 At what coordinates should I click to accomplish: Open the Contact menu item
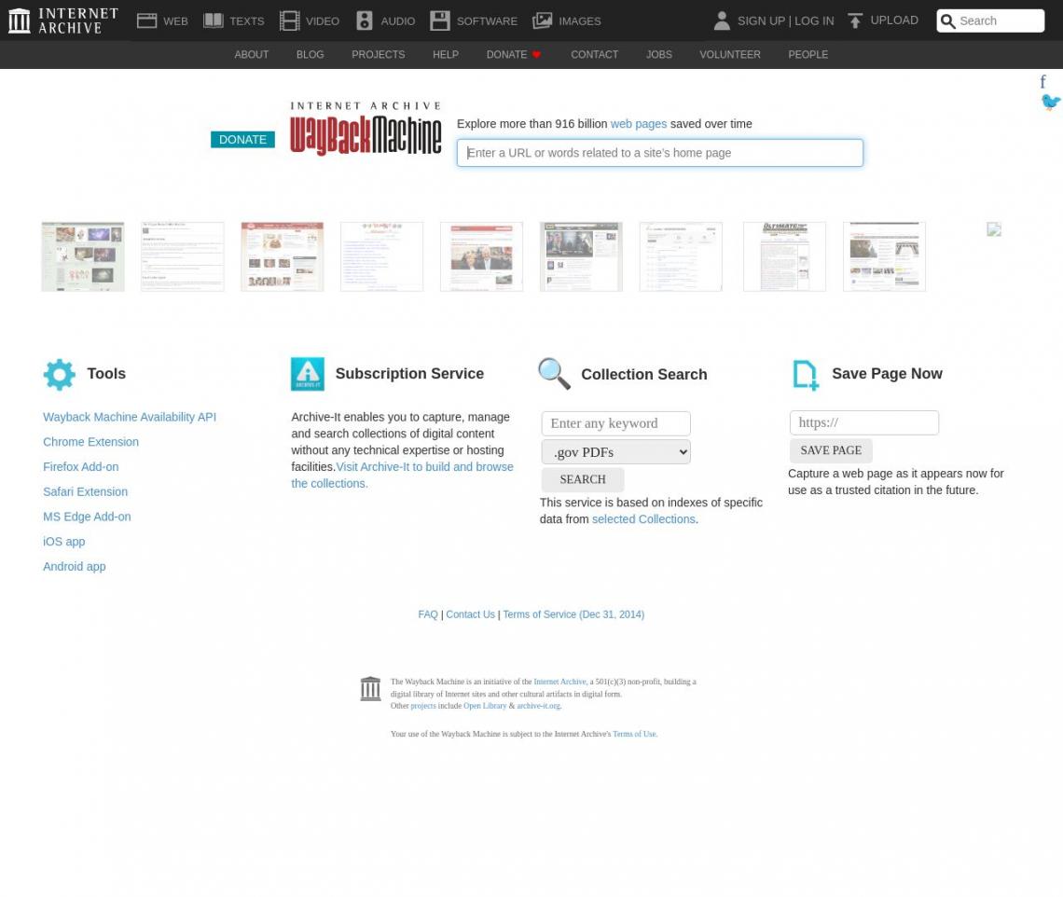click(595, 55)
